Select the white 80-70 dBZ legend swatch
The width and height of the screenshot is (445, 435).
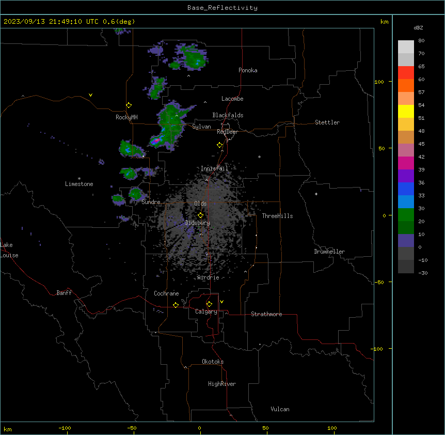[406, 47]
